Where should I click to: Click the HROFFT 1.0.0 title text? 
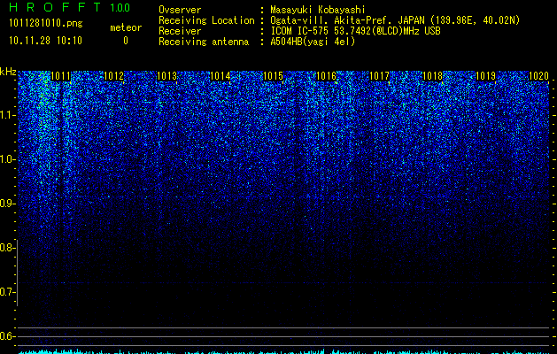coord(70,7)
